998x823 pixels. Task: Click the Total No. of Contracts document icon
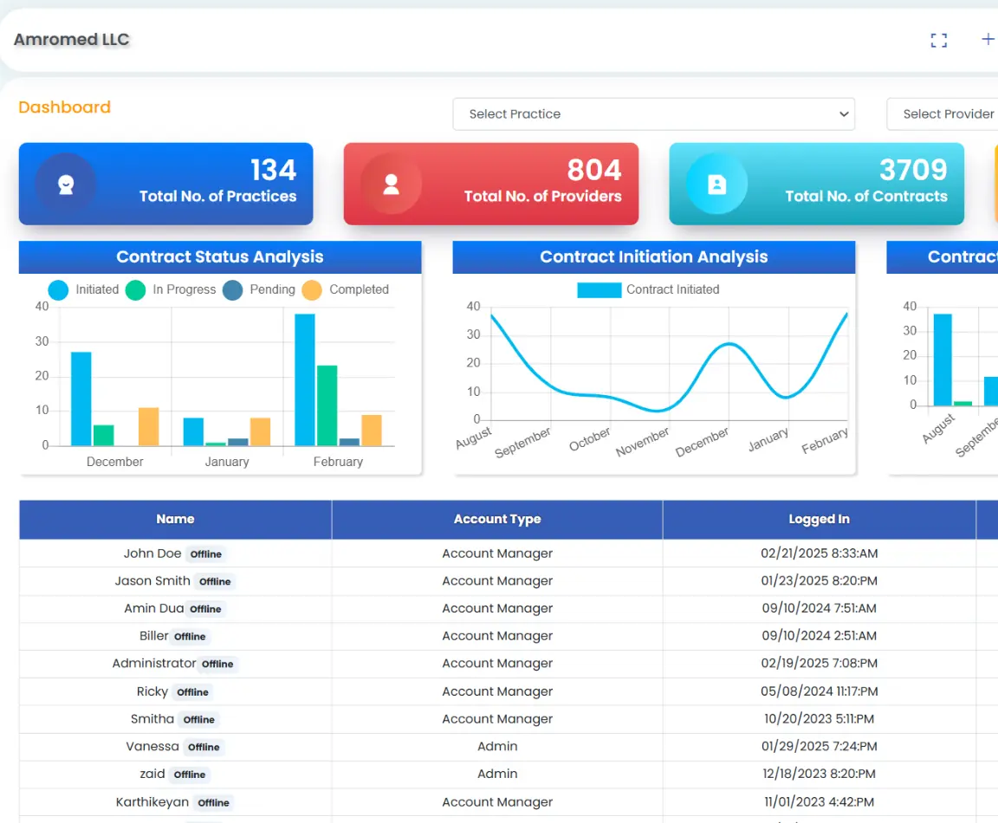716,184
